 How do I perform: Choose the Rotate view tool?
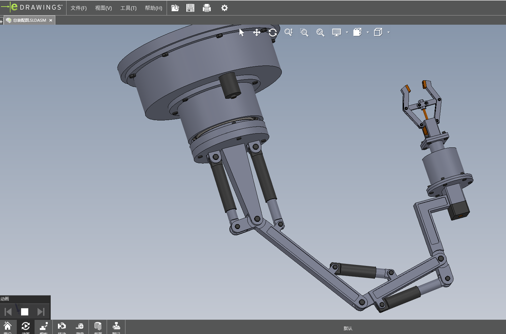pos(273,32)
